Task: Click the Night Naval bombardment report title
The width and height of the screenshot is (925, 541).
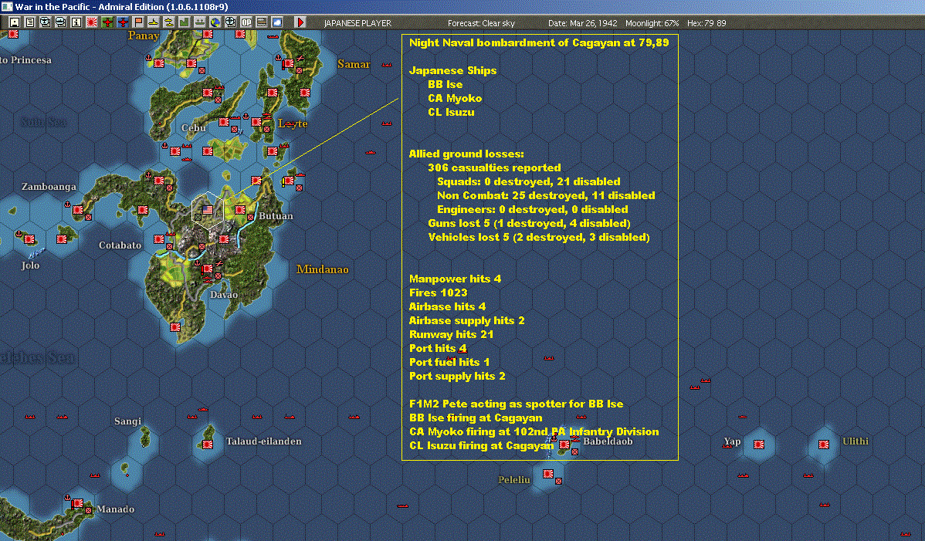Action: click(539, 42)
